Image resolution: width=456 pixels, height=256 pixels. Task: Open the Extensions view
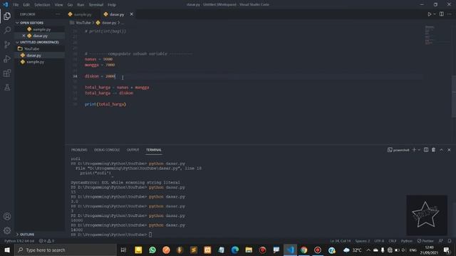point(7,73)
